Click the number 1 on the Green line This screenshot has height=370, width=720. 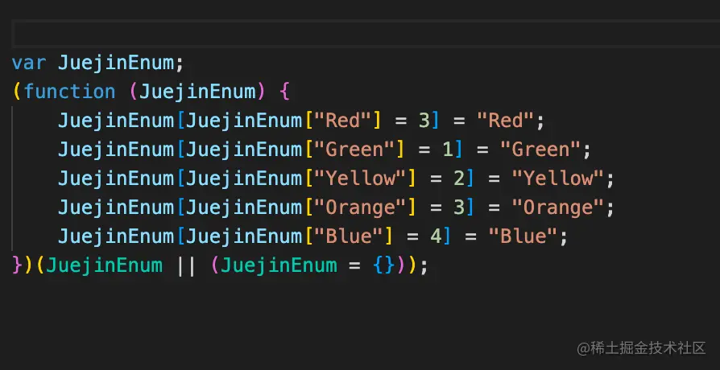(447, 150)
